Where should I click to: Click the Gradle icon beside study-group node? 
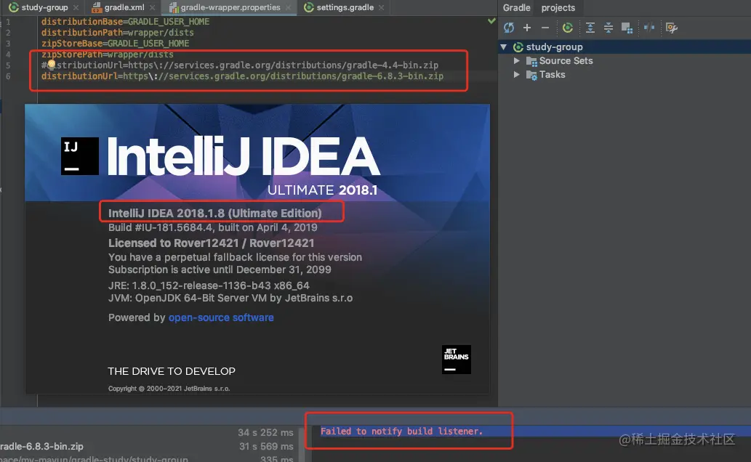518,47
